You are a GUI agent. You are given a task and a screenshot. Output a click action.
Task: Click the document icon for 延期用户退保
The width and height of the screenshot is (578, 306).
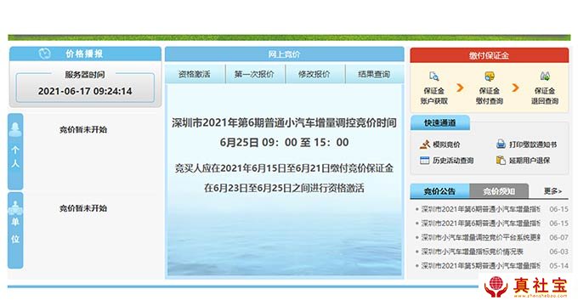click(x=501, y=161)
